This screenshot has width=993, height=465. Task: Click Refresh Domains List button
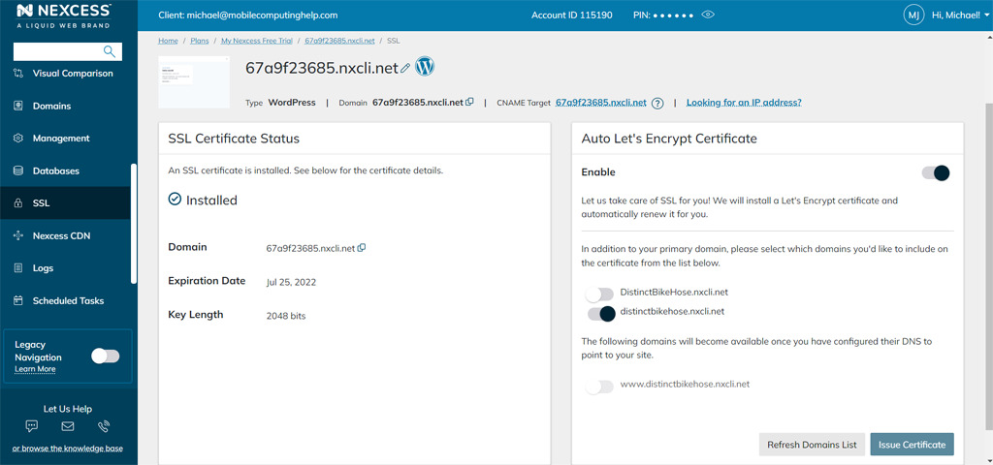pyautogui.click(x=812, y=444)
